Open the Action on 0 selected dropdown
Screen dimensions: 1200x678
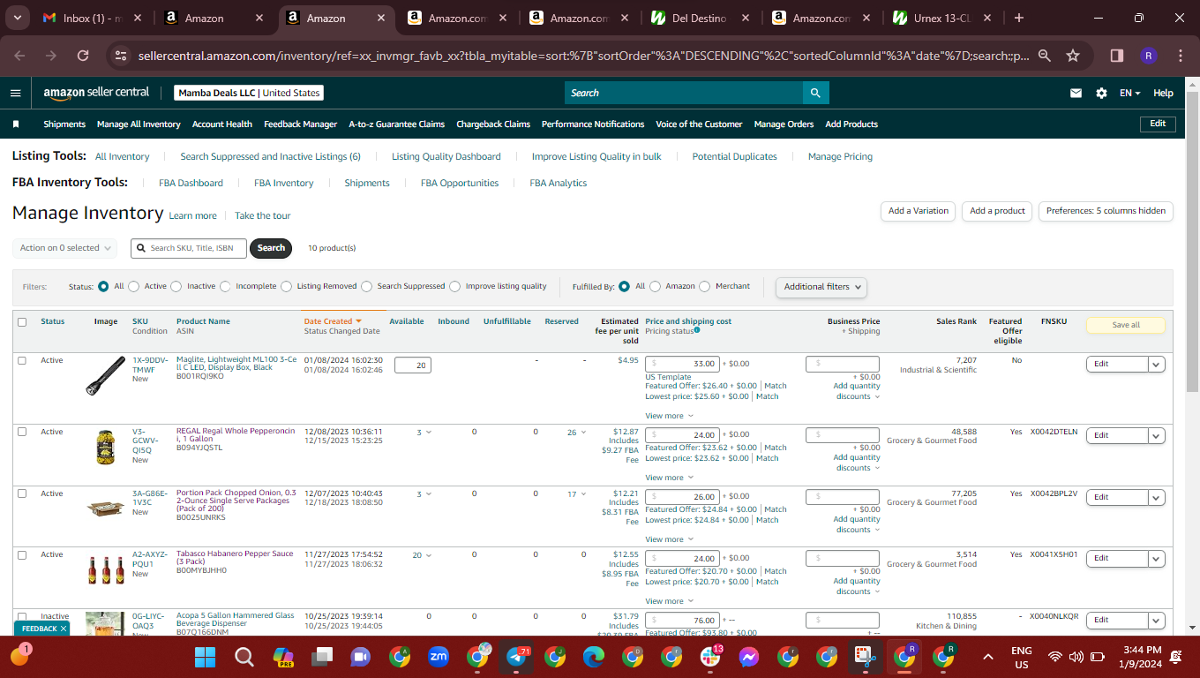(x=65, y=248)
